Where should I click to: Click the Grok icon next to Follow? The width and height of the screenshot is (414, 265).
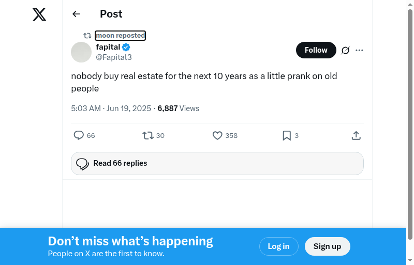click(x=346, y=50)
